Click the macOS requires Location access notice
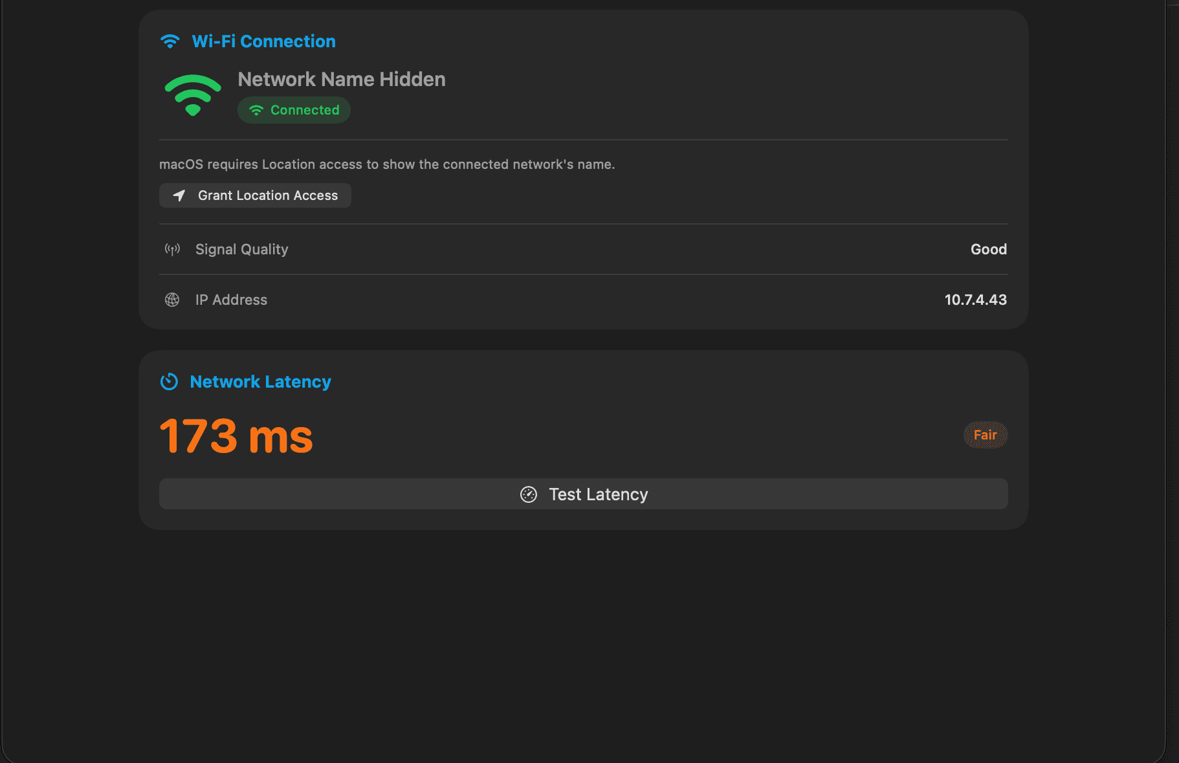This screenshot has width=1179, height=763. [x=387, y=164]
